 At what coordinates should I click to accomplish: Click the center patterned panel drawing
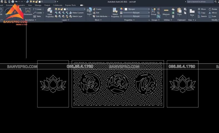pyautogui.click(x=118, y=84)
